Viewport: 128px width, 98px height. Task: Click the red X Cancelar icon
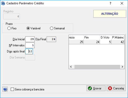coord(110,88)
